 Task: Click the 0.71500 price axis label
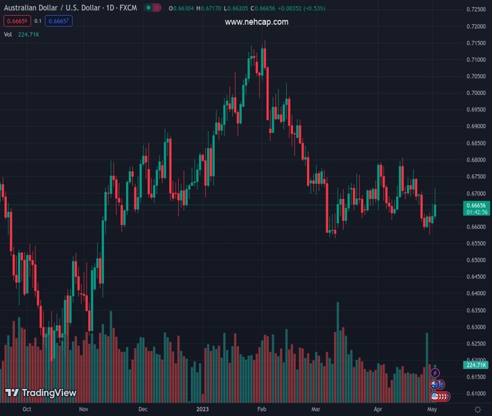tap(476, 43)
